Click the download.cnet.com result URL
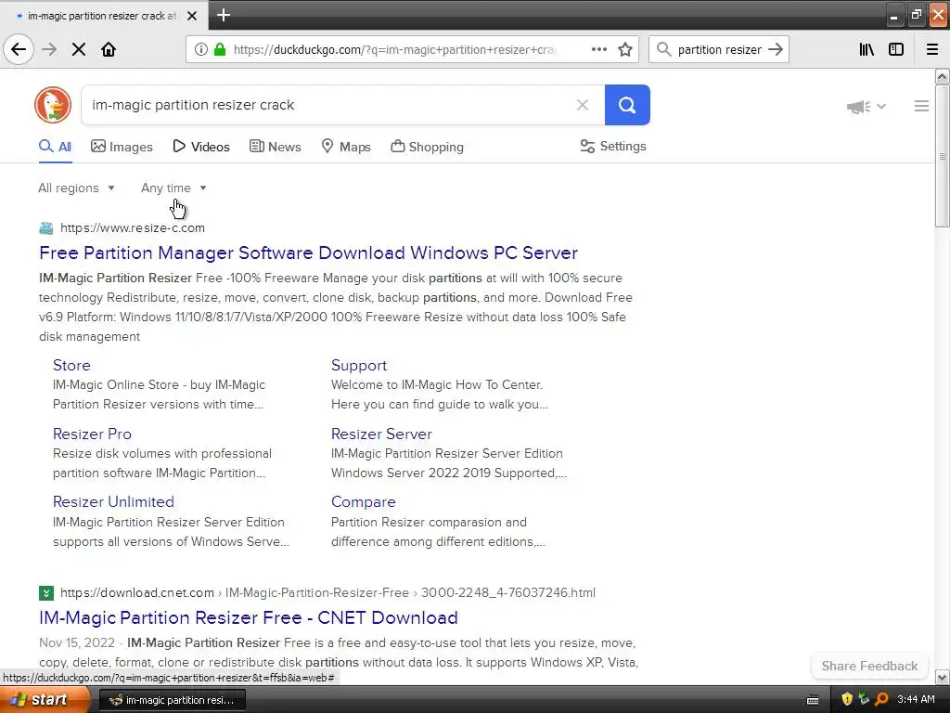The width and height of the screenshot is (950, 713). (x=327, y=593)
